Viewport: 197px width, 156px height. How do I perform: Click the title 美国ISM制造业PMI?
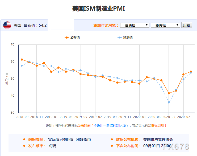coord(98,9)
